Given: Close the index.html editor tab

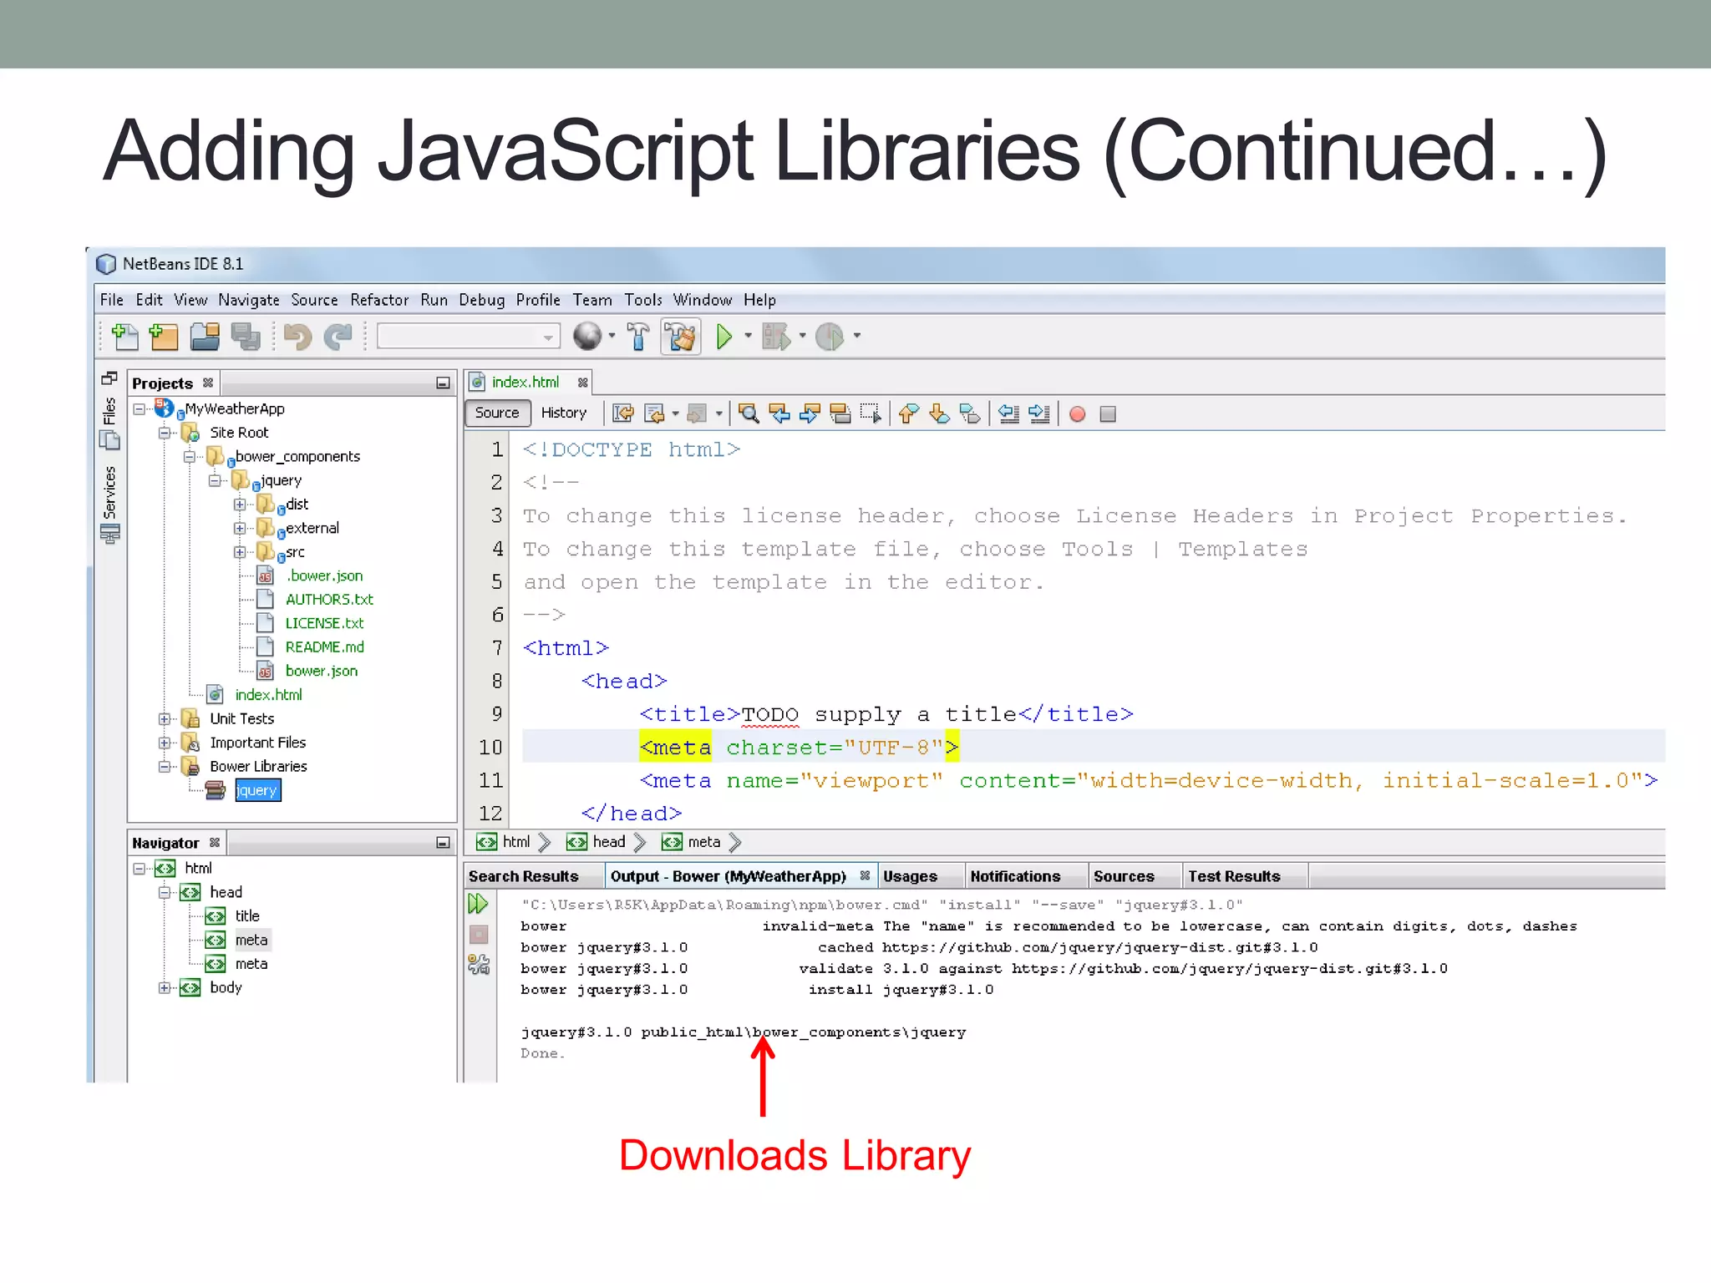Looking at the screenshot, I should tap(583, 383).
